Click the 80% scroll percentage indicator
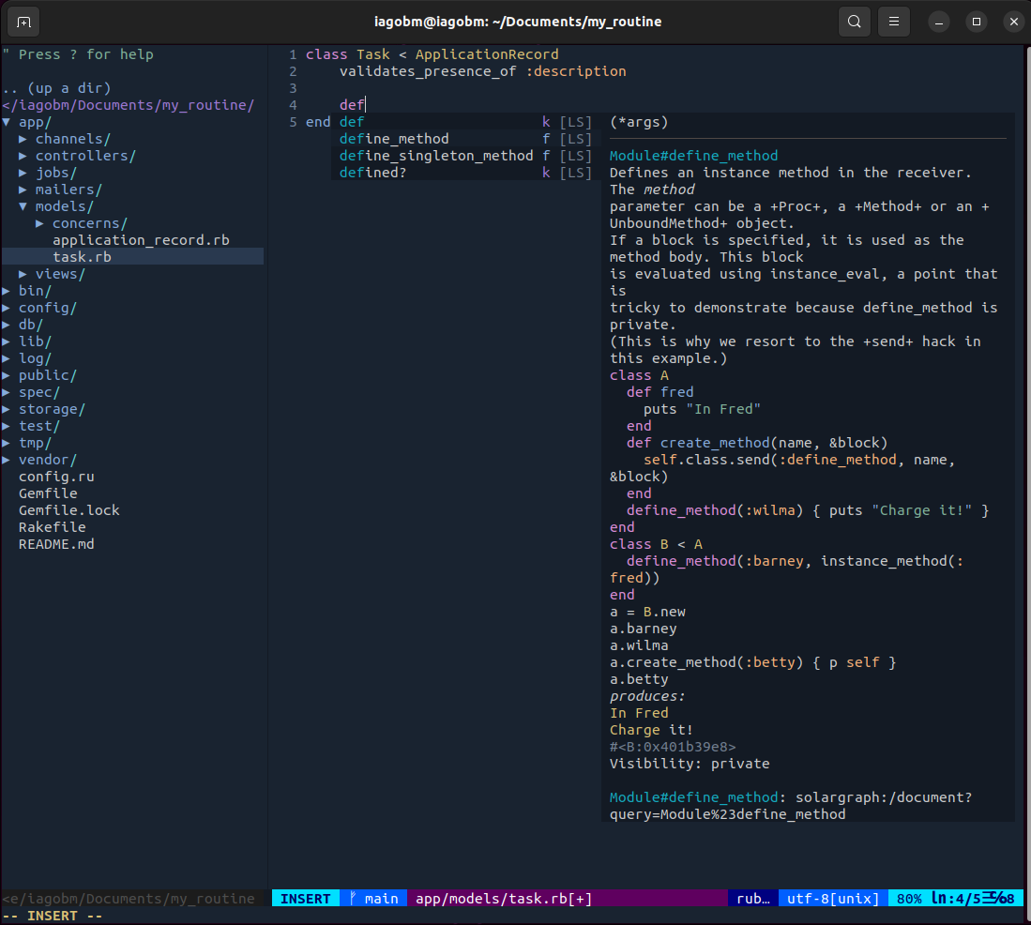 (909, 898)
